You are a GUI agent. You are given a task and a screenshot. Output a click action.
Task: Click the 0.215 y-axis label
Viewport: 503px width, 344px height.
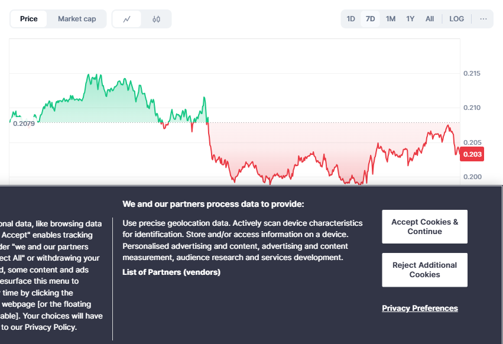pos(472,73)
